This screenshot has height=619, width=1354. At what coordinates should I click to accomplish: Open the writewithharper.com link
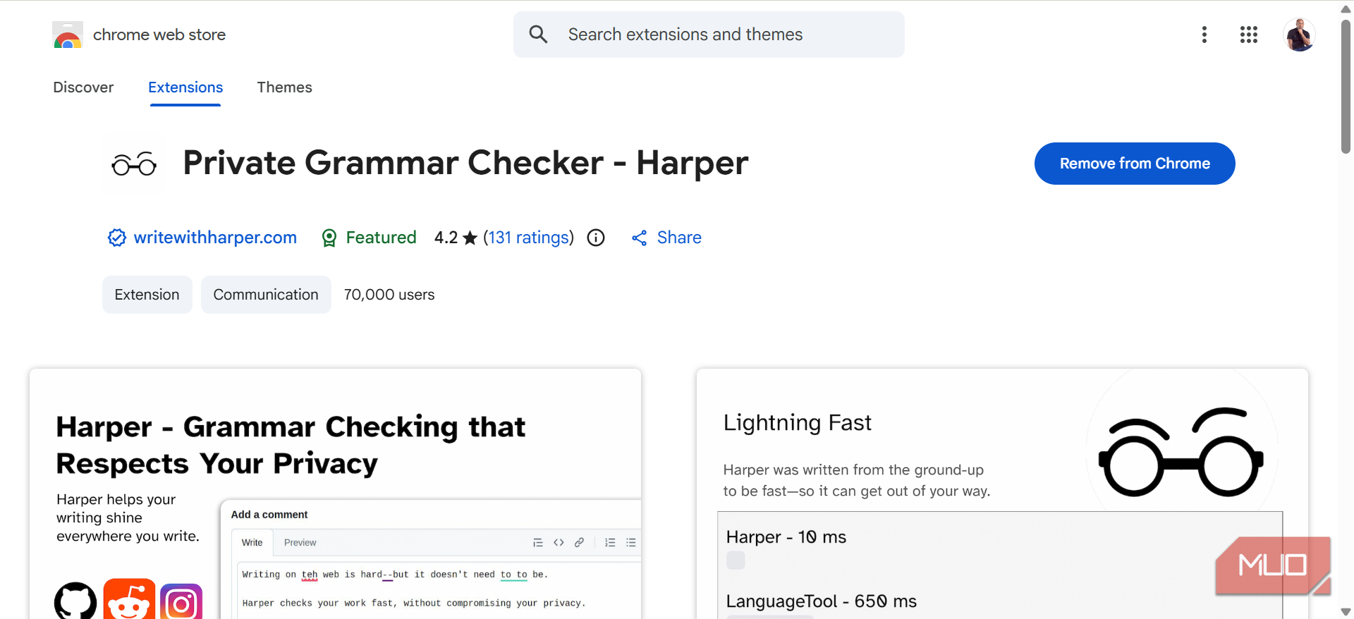tap(215, 238)
